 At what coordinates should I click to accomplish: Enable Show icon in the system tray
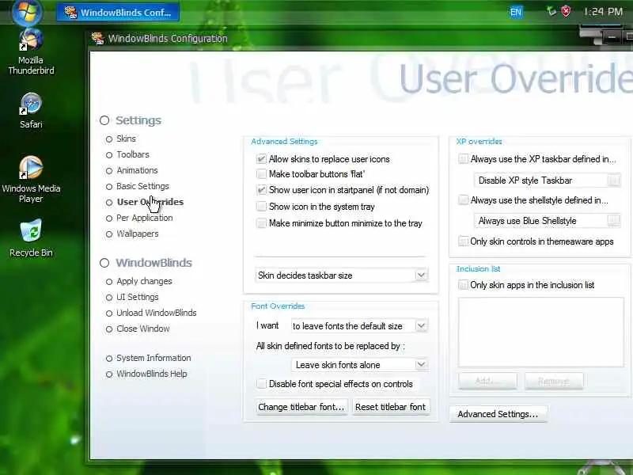[262, 207]
